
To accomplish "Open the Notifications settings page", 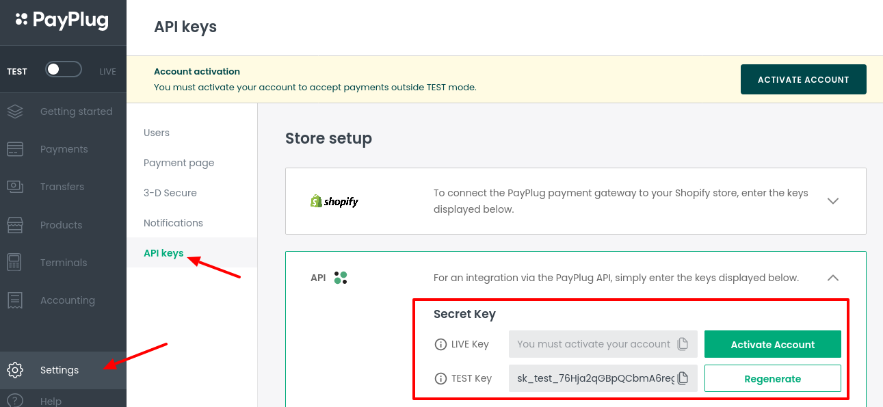I will pos(172,222).
